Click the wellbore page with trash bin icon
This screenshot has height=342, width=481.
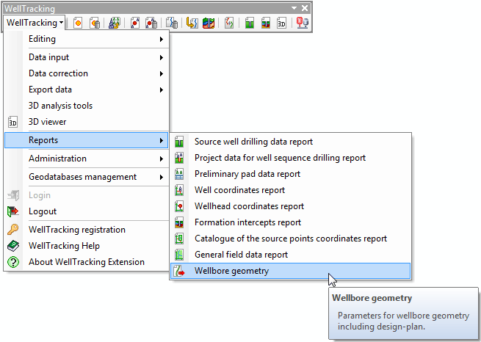click(172, 23)
